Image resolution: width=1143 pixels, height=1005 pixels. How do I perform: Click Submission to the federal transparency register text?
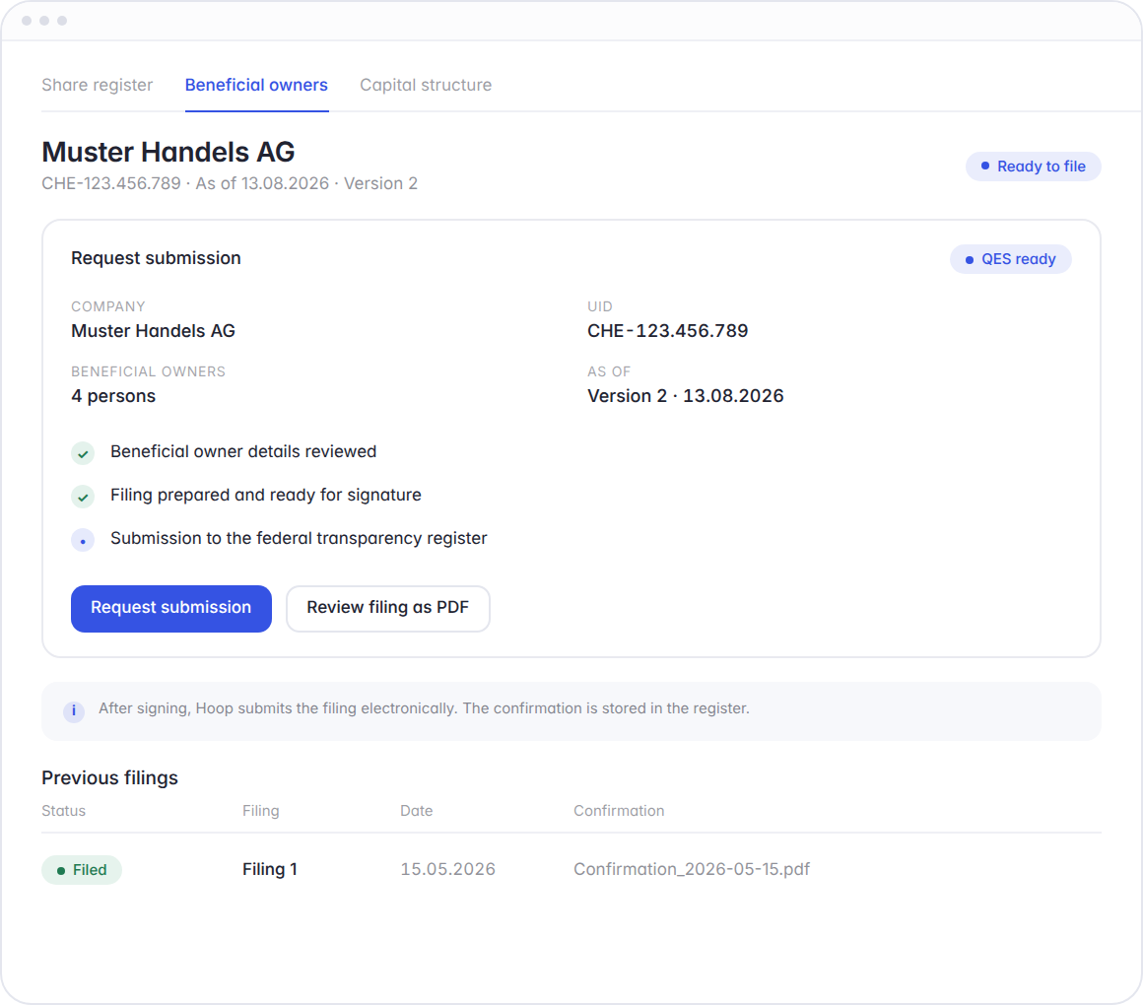tap(299, 539)
